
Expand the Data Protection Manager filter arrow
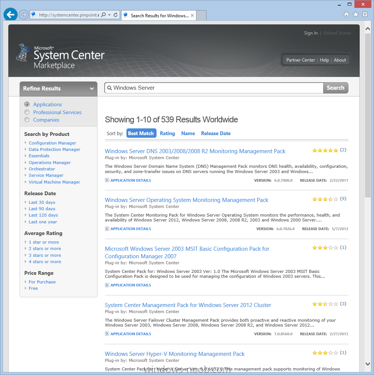coord(26,149)
